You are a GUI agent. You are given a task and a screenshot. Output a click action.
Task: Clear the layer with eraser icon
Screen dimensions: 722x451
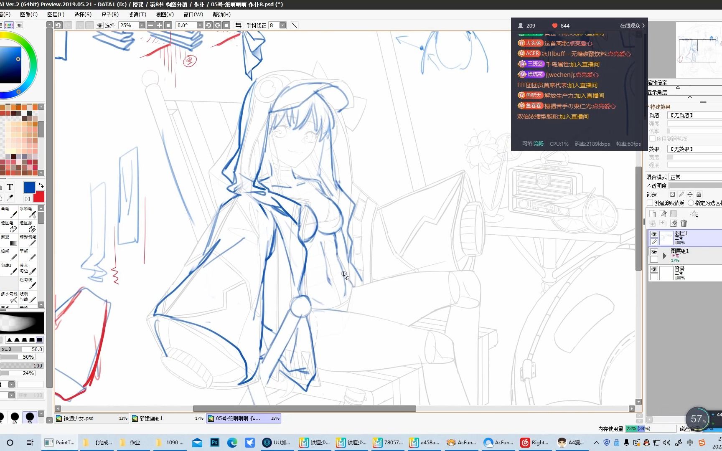click(x=674, y=223)
